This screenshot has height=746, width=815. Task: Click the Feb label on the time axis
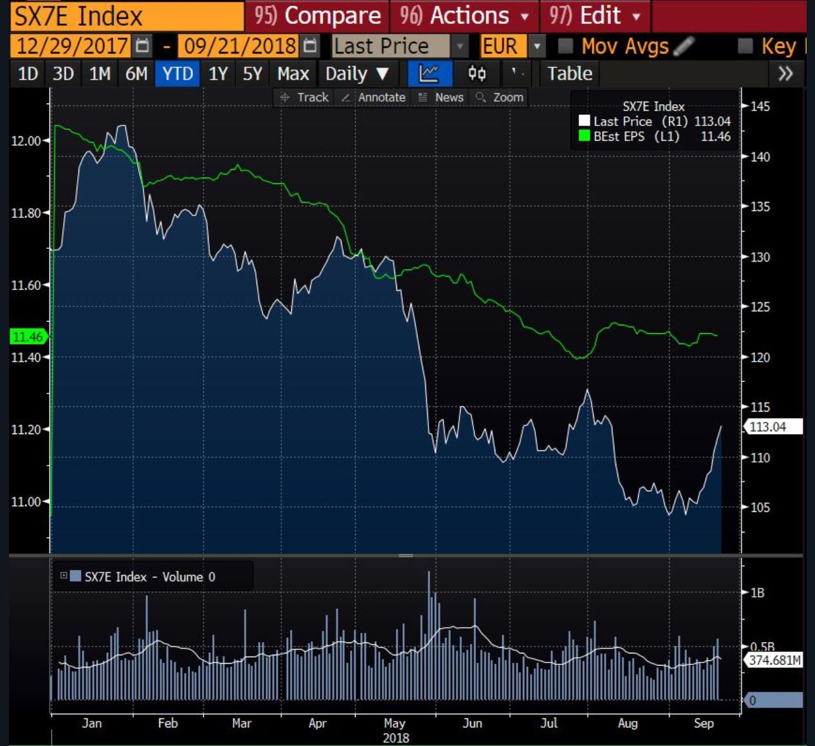pyautogui.click(x=168, y=723)
